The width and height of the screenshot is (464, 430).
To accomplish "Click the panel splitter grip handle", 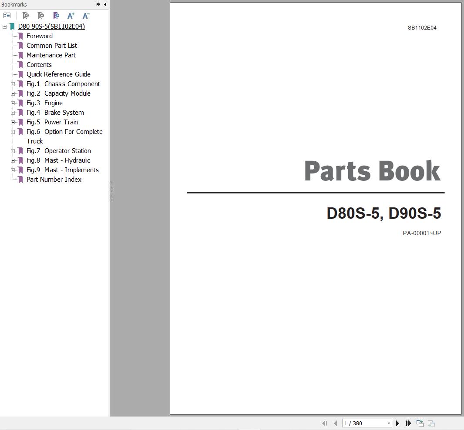I will (111, 191).
